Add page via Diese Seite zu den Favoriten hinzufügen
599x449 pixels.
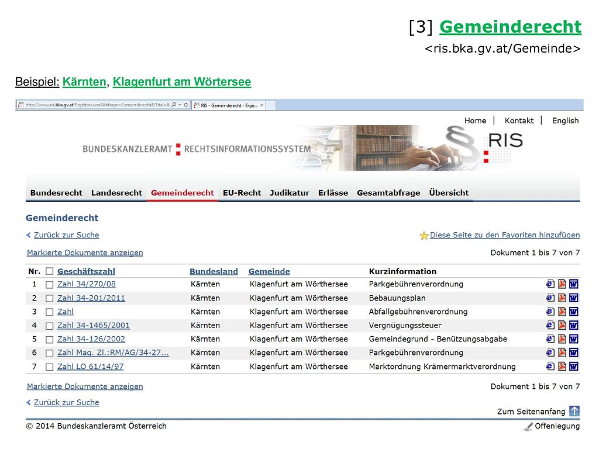(x=505, y=235)
